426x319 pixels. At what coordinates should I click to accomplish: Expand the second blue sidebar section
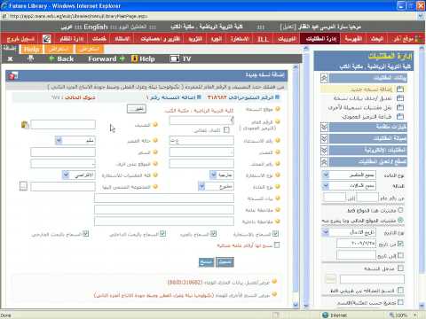[x=324, y=127]
